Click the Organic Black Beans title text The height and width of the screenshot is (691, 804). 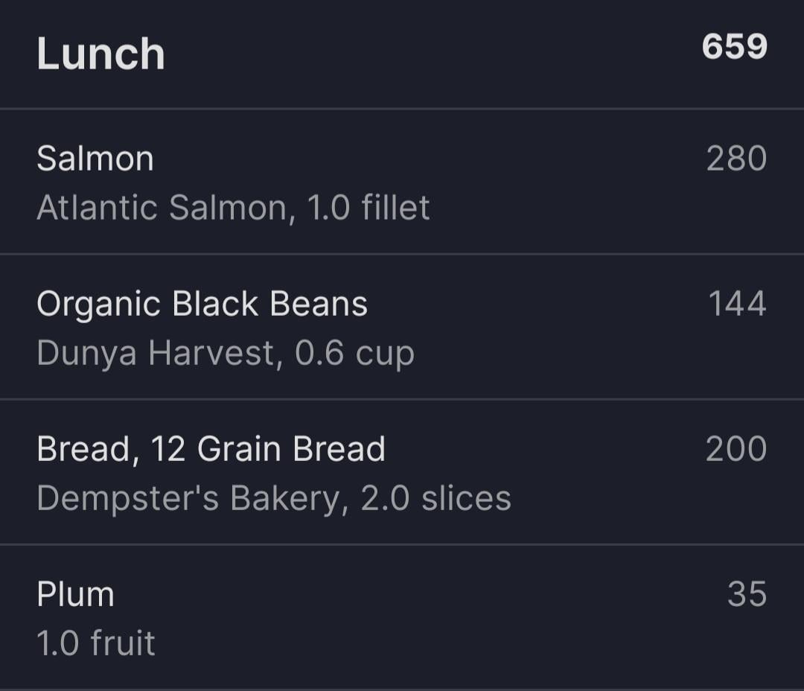tap(202, 305)
